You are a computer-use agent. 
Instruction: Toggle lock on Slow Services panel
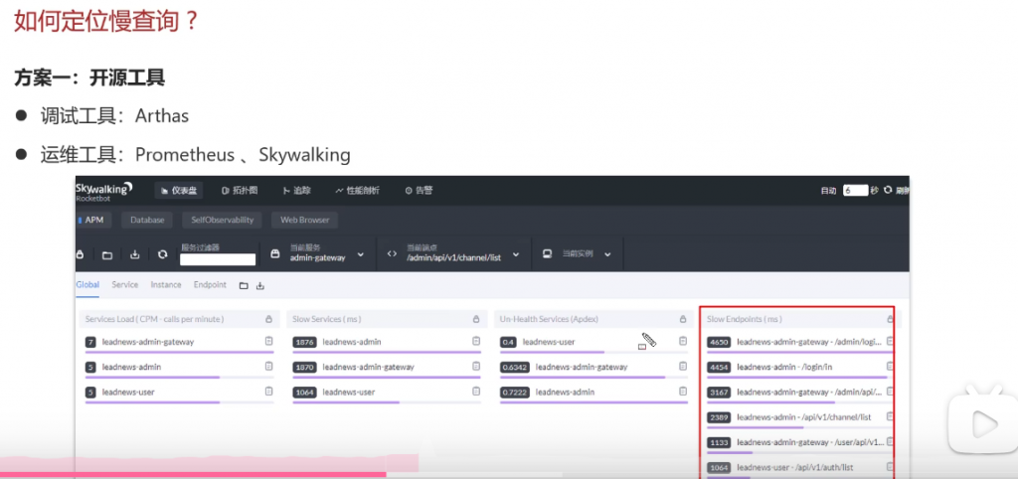pyautogui.click(x=475, y=319)
